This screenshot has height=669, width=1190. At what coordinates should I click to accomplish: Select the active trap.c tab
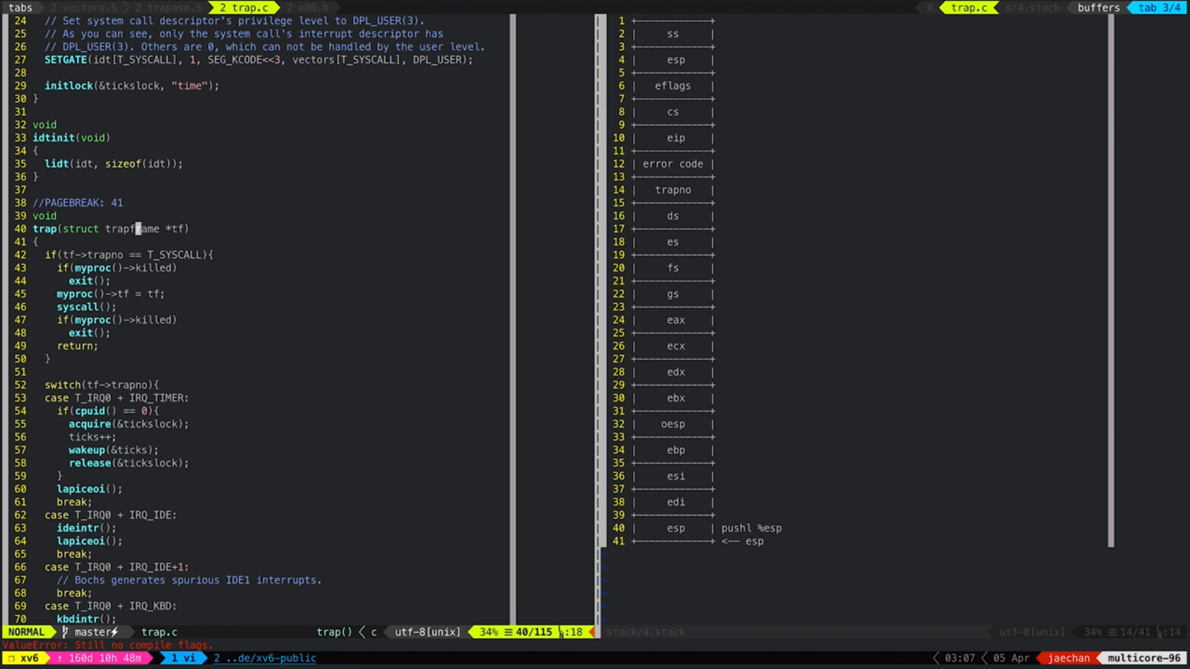(244, 7)
